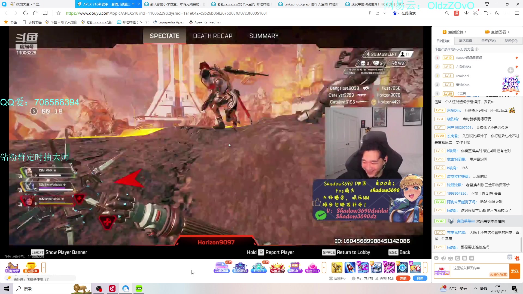Switch to the 周活跃度 tab
Screen dimensions: 523x294
[466, 41]
